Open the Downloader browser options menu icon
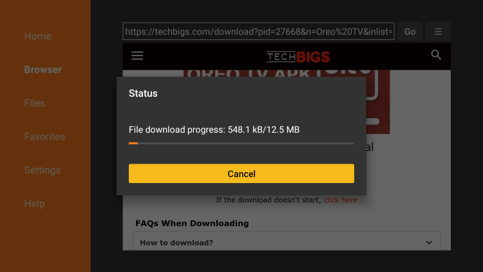Viewport: 483px width, 272px height. pyautogui.click(x=438, y=32)
